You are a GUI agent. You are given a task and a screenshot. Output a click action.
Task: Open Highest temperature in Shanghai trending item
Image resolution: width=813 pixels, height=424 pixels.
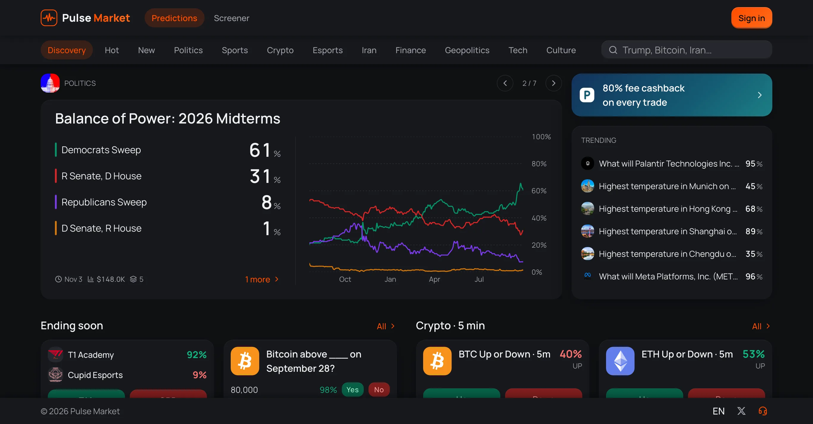(672, 231)
